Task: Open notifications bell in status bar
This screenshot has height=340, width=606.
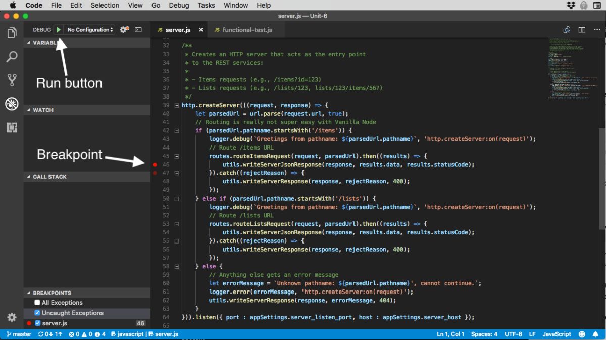Action: click(596, 334)
